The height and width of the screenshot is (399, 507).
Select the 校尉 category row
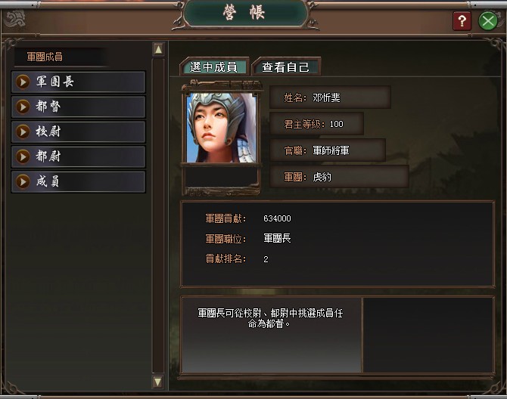78,131
